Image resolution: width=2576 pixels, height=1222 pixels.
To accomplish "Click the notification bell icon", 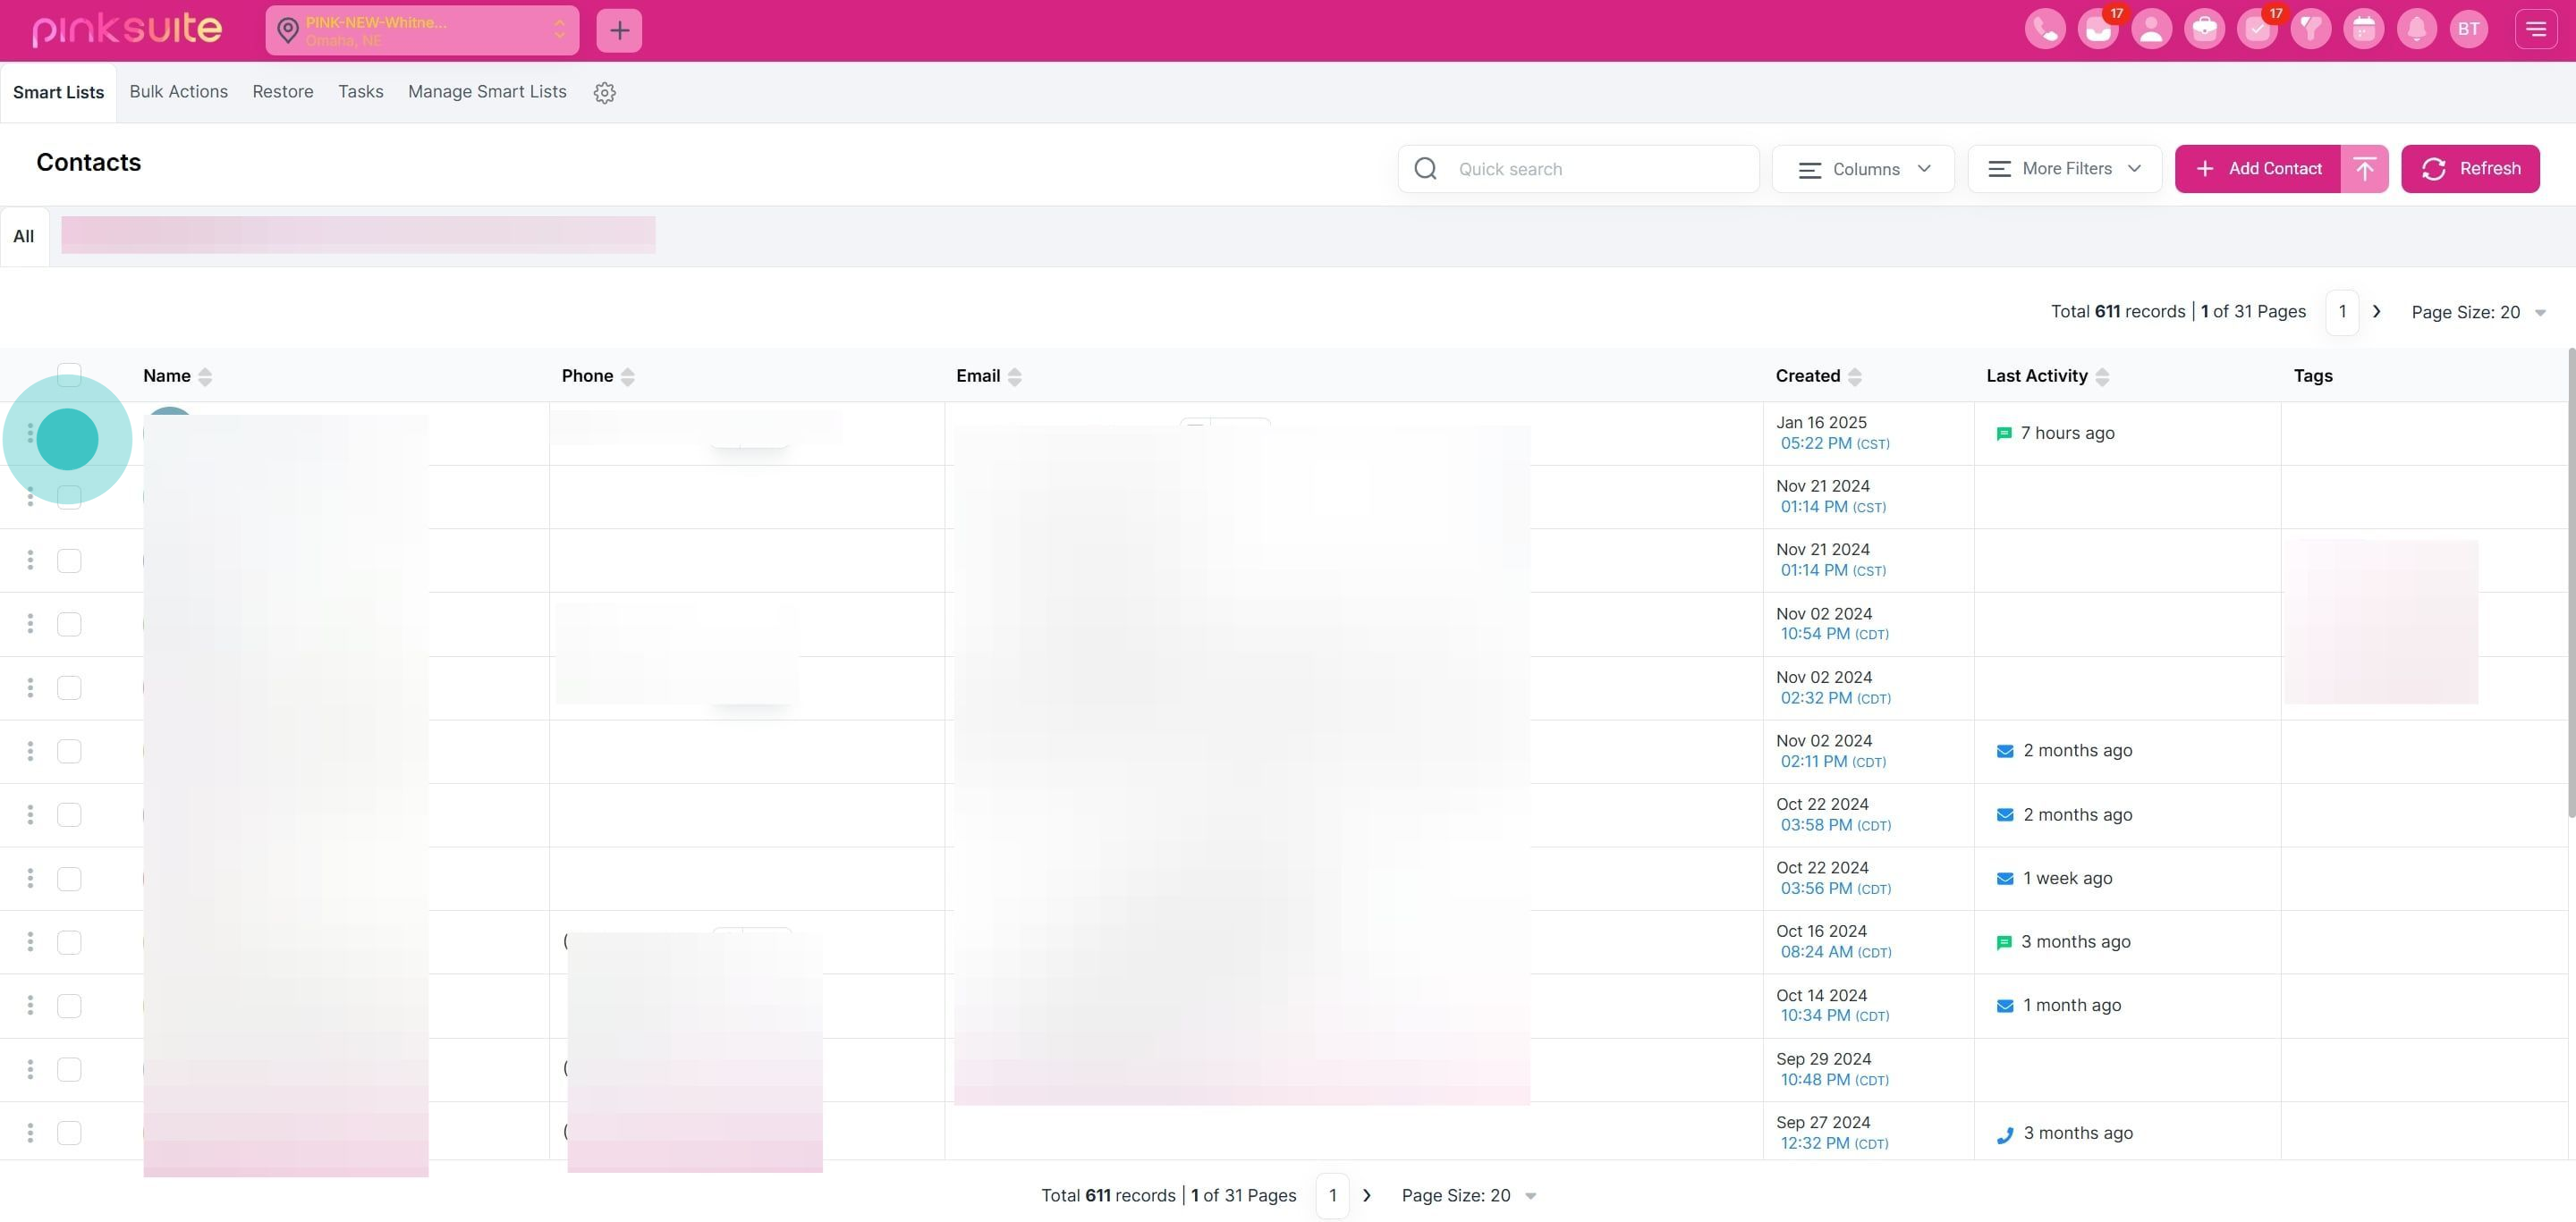I will coord(2416,29).
